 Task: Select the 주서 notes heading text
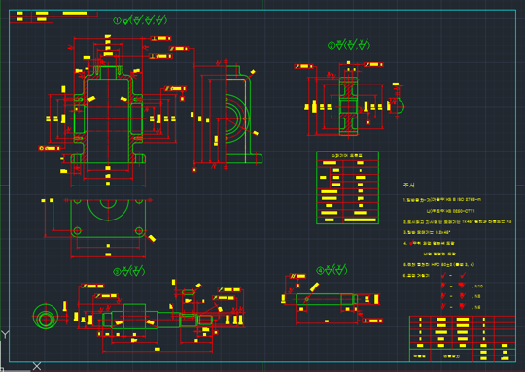coord(408,185)
